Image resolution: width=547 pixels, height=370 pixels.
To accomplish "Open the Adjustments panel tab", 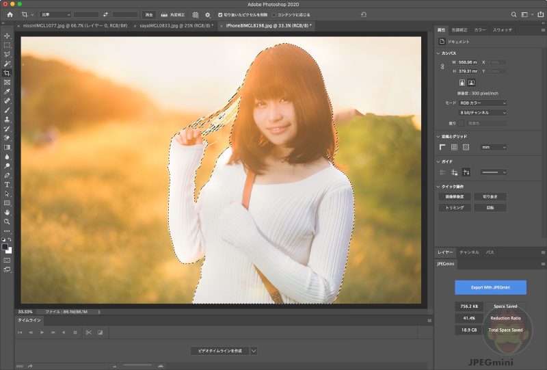I will coord(459,30).
